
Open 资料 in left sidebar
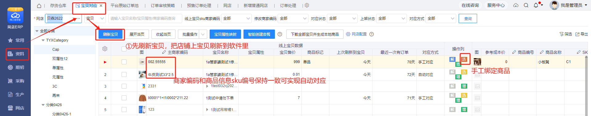(x=17, y=54)
